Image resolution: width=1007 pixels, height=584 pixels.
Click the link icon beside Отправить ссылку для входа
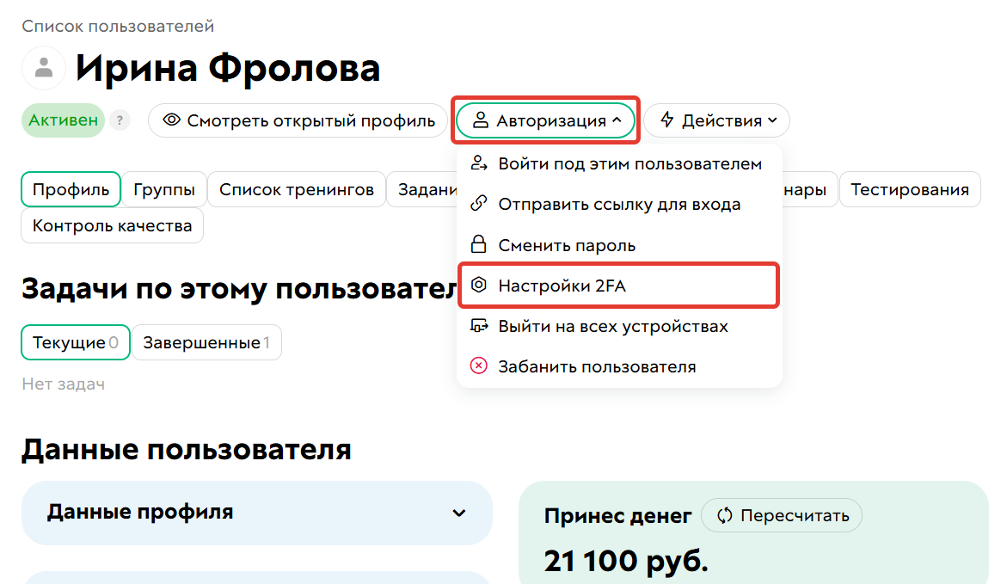click(479, 204)
